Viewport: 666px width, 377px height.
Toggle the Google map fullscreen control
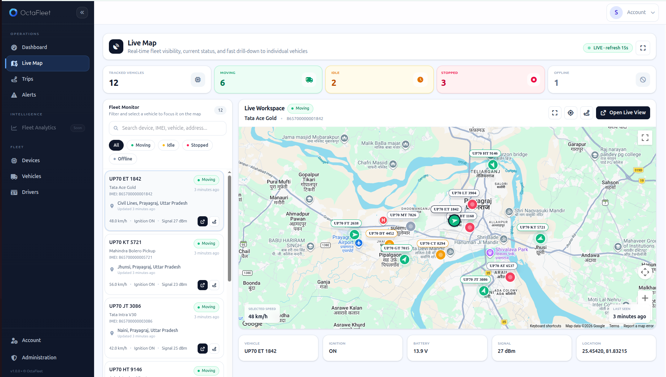(645, 137)
